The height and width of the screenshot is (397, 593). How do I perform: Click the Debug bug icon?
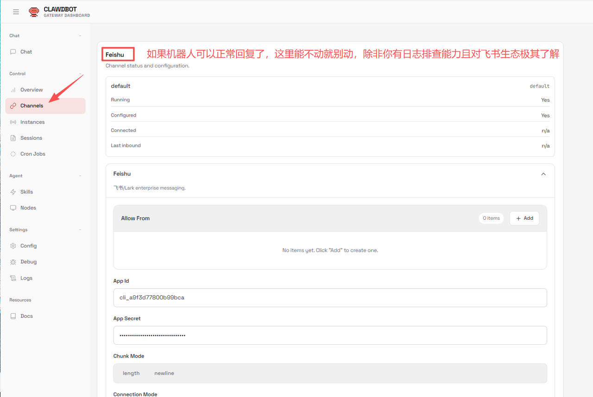13,262
